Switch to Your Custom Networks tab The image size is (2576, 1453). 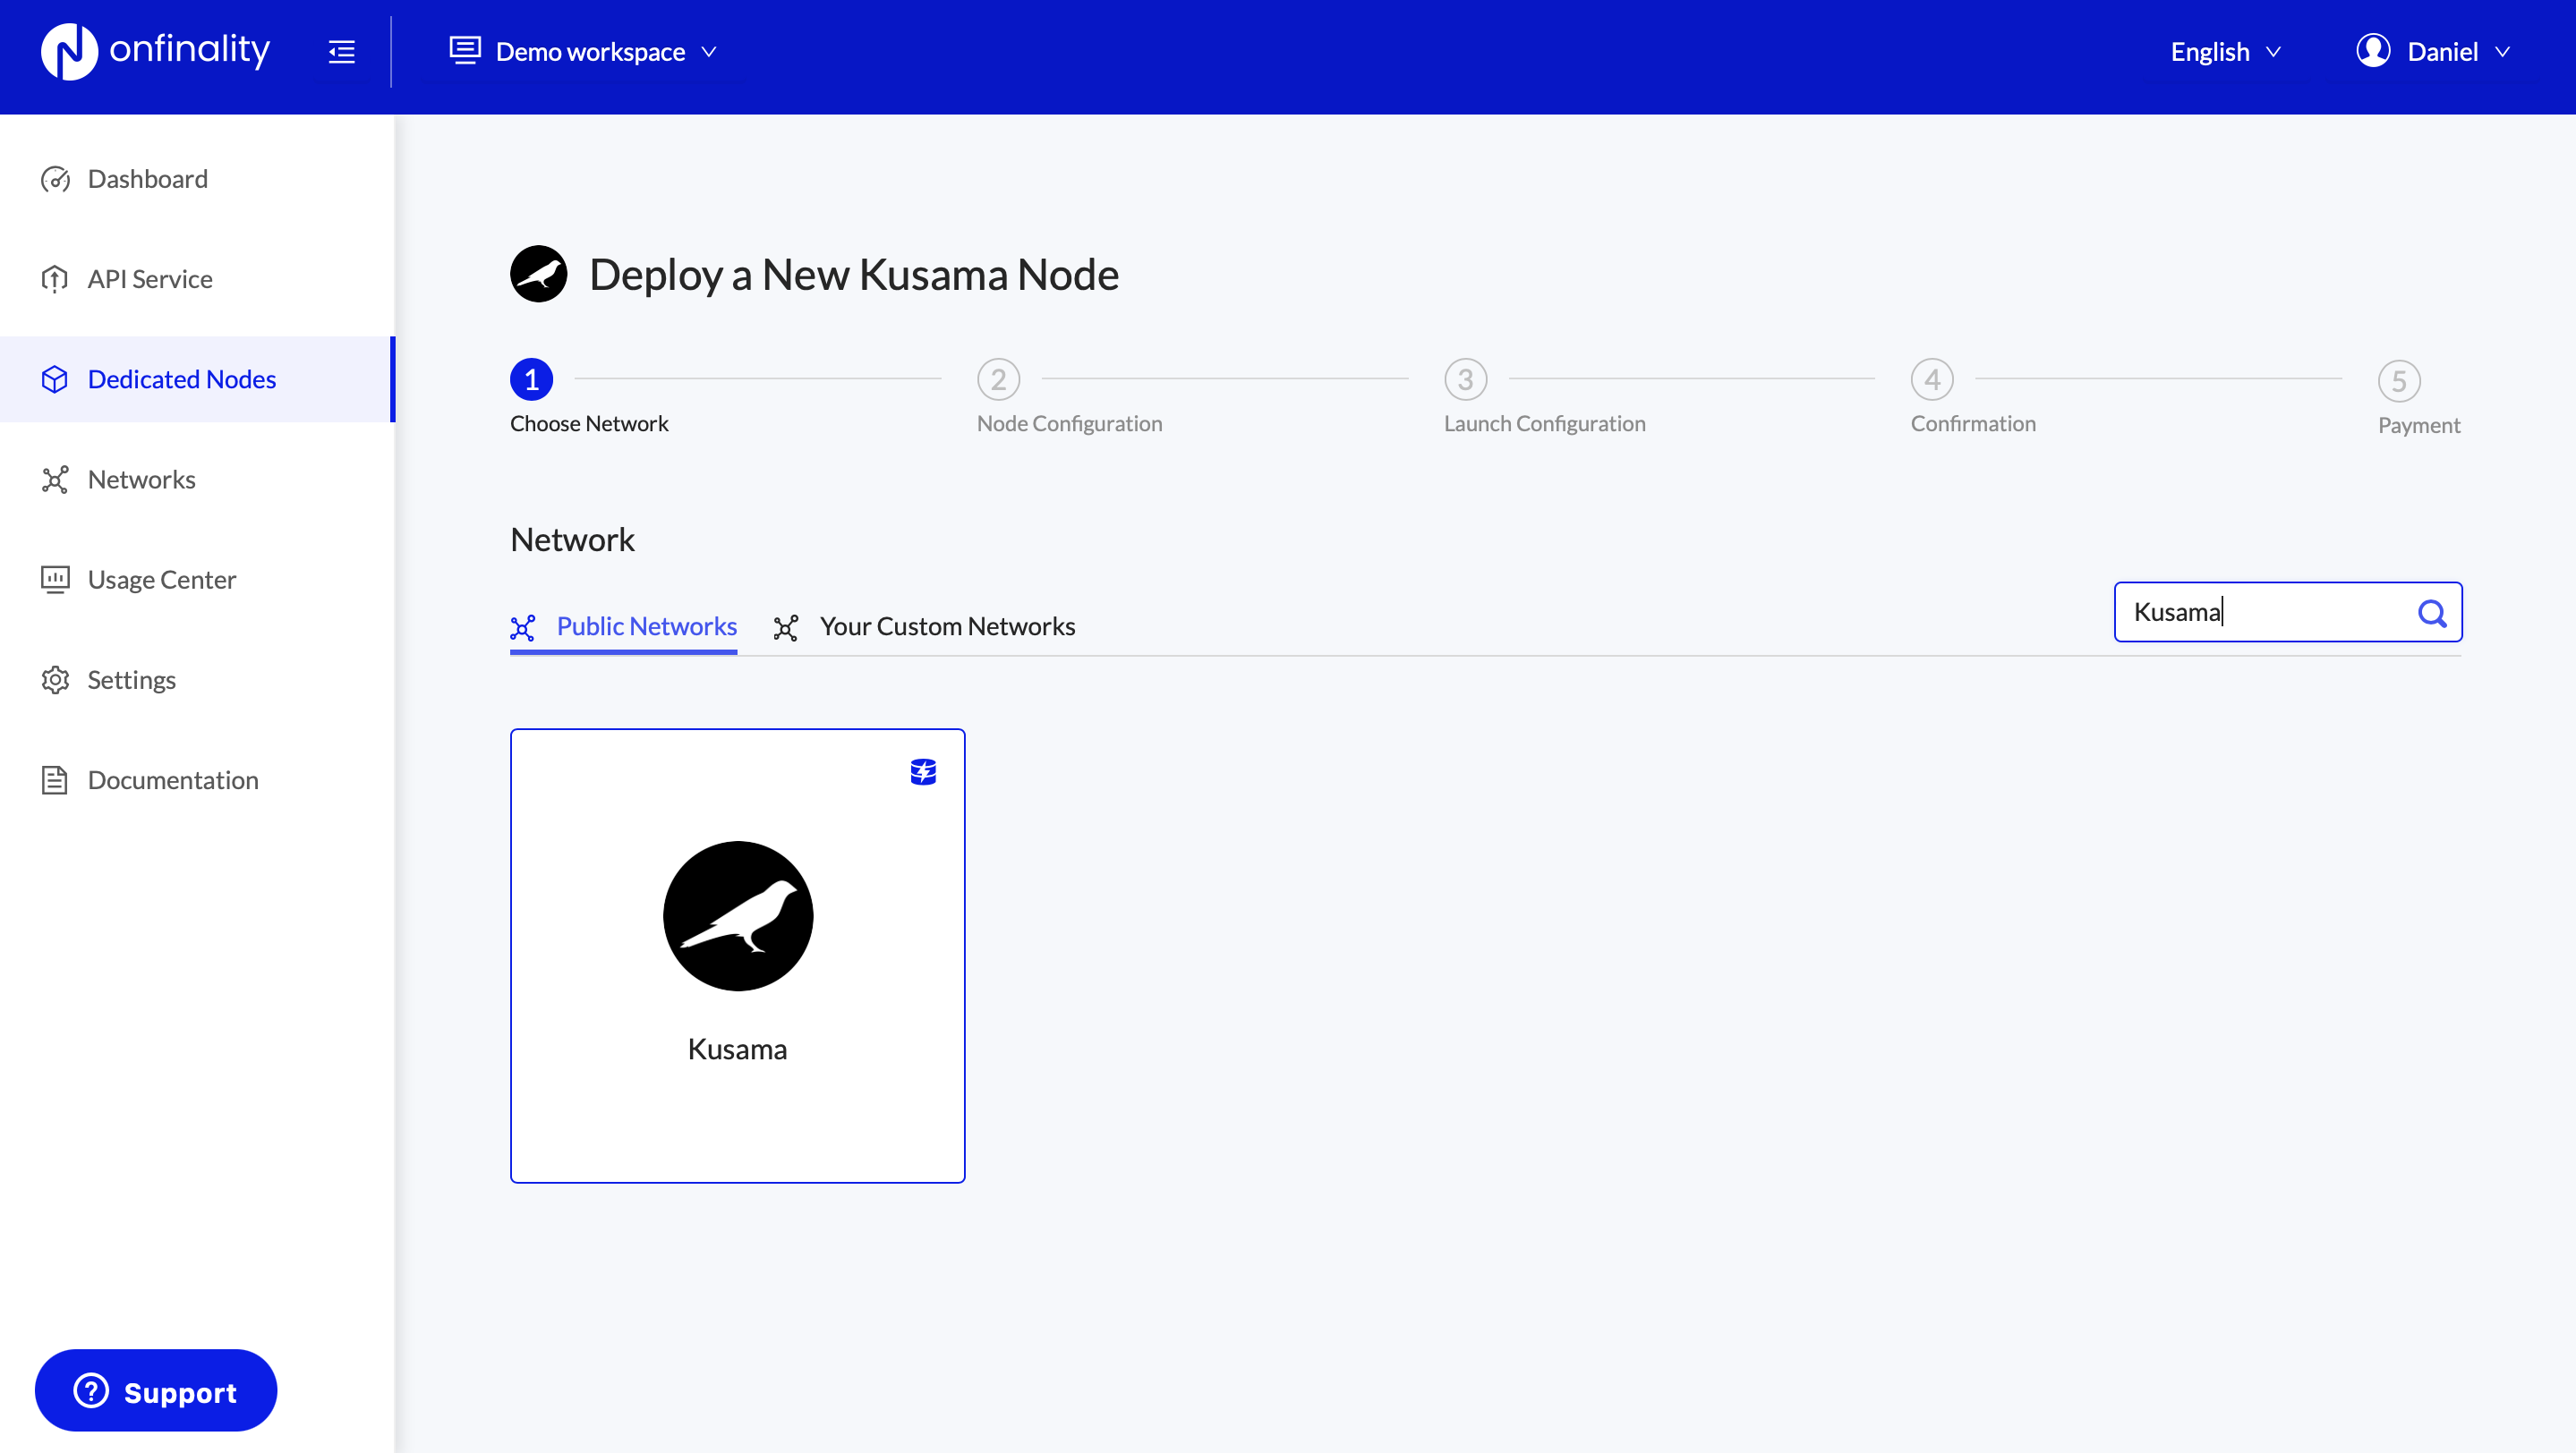[x=946, y=626]
